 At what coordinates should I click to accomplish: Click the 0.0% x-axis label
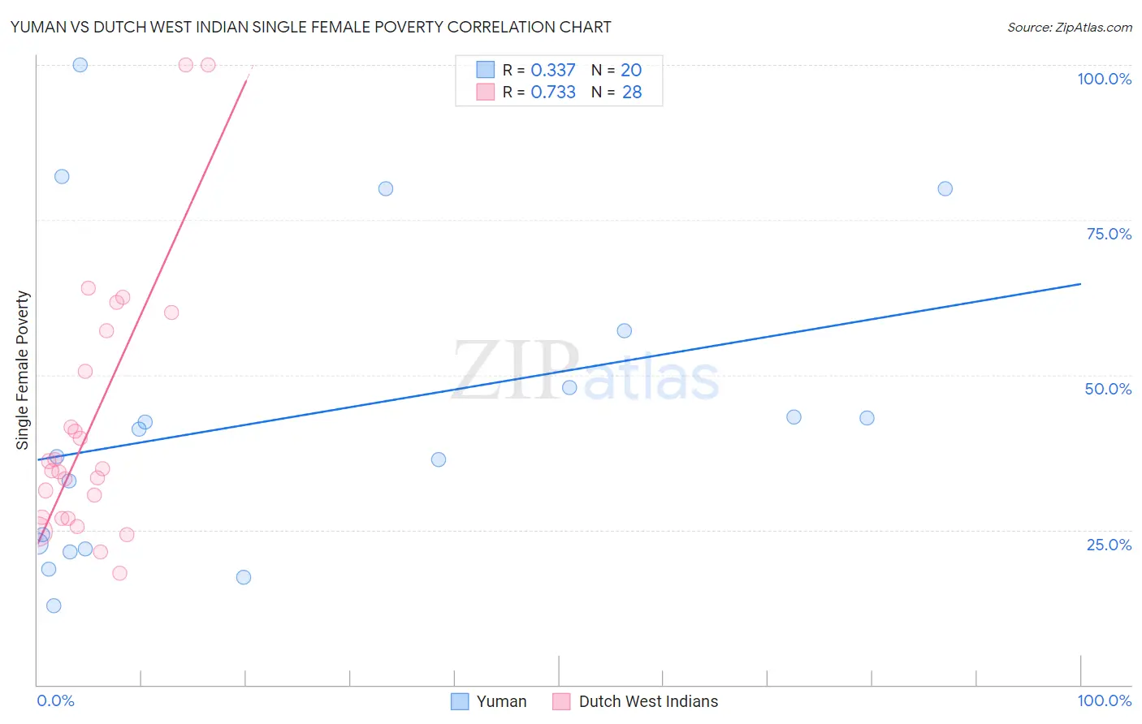(x=55, y=700)
